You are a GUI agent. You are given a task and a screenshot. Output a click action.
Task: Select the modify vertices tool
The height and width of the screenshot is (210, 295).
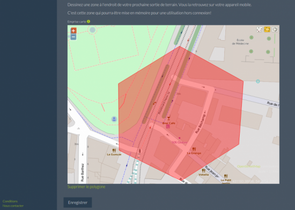[260, 29]
